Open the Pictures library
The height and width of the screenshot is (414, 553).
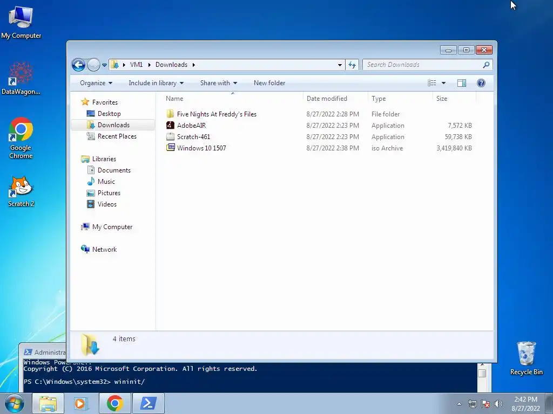click(109, 193)
